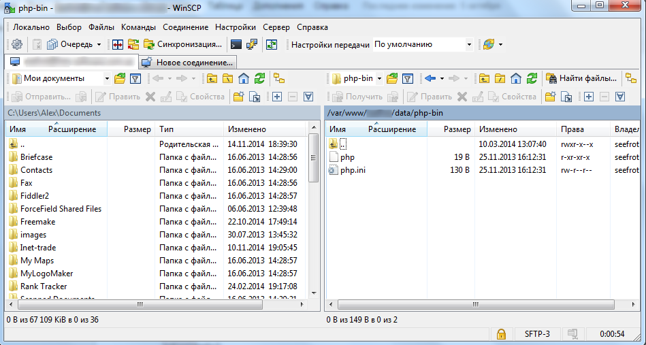
Task: Click the SFTP-3 status bar entry
Action: (537, 334)
